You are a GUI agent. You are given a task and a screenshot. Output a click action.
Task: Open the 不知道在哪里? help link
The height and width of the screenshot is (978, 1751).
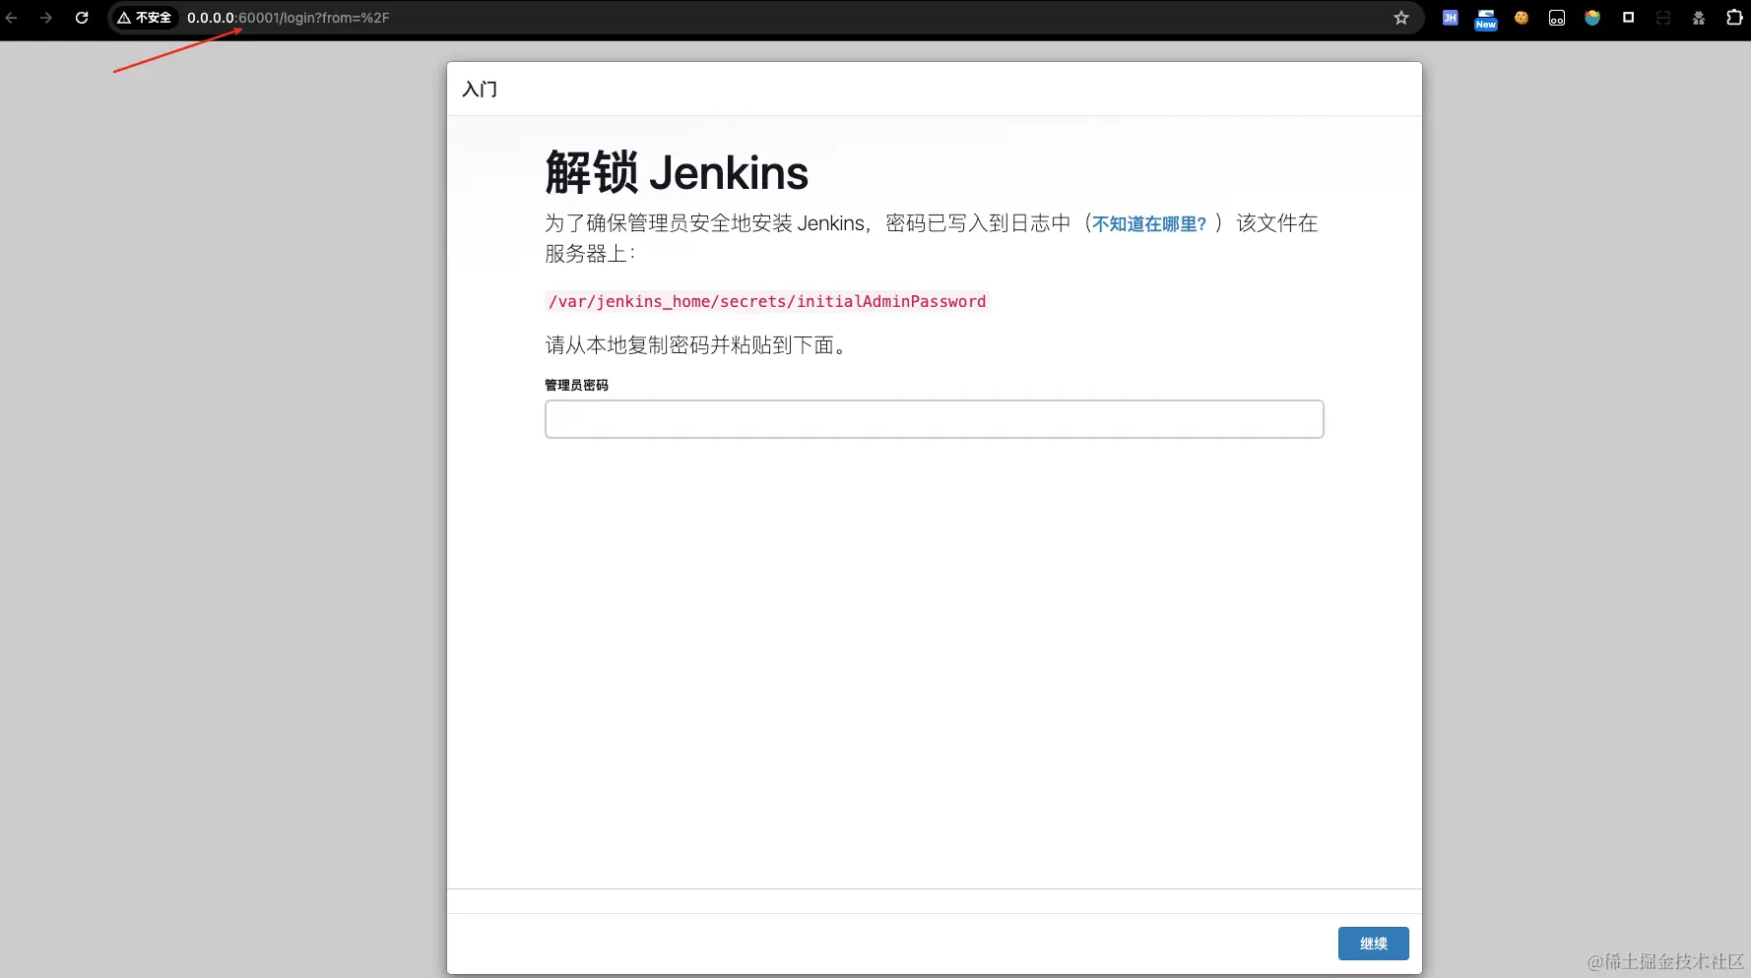1149,223
